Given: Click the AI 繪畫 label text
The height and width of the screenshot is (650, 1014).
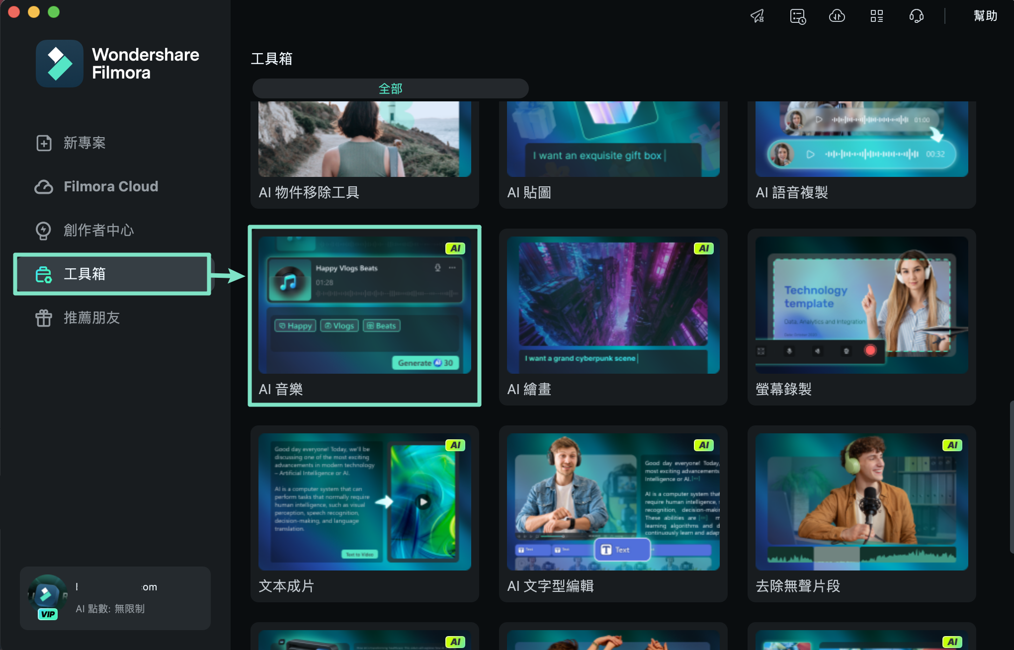Looking at the screenshot, I should tap(529, 389).
